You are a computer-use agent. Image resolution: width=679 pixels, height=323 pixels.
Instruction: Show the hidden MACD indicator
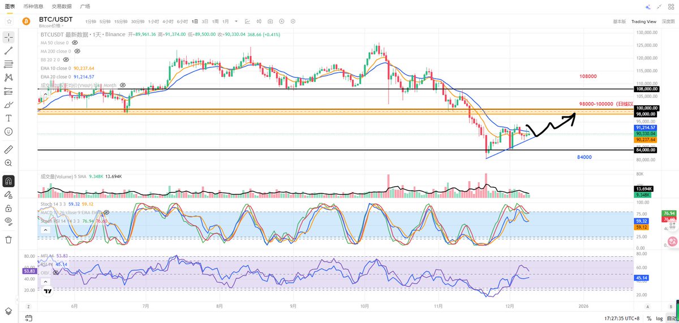(x=106, y=213)
